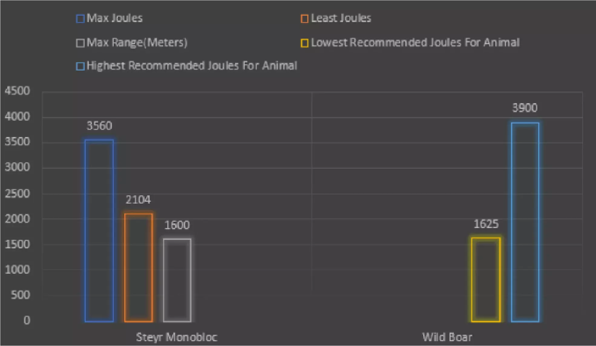Image resolution: width=596 pixels, height=346 pixels.
Task: Click the yellow Lowest Recommended Joules legend swatch
Action: click(x=304, y=43)
